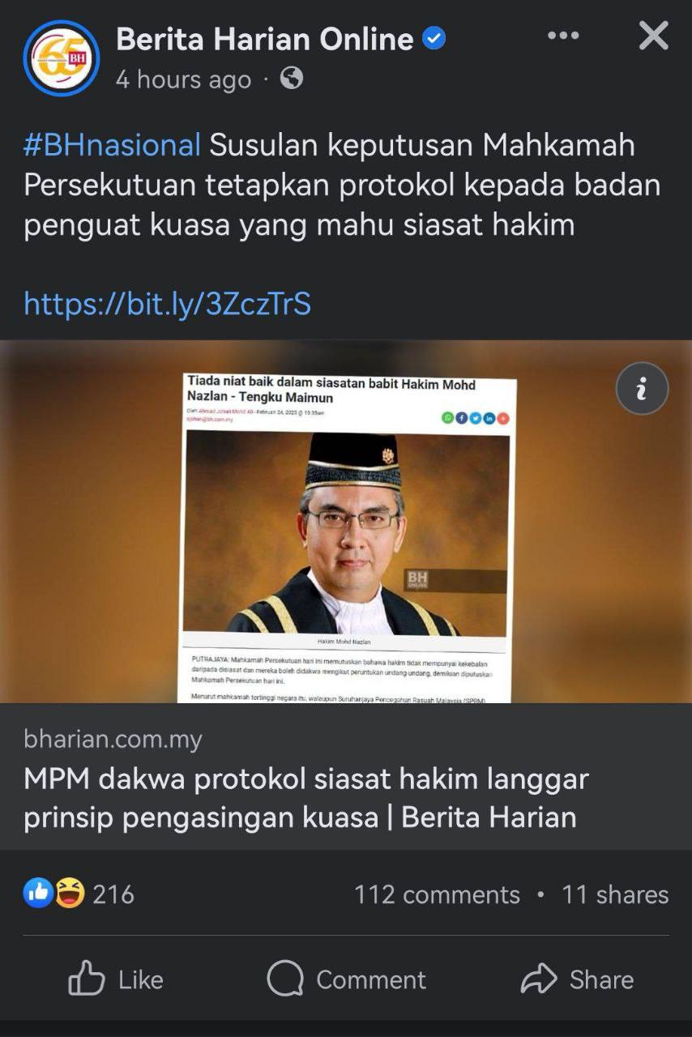Open the three-dot post options menu
Image resolution: width=692 pixels, height=1037 pixels.
click(563, 36)
